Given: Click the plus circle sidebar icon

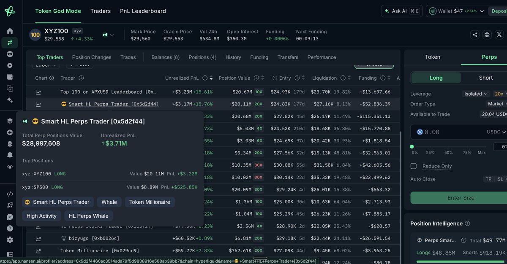Looking at the screenshot, I should [x=10, y=132].
